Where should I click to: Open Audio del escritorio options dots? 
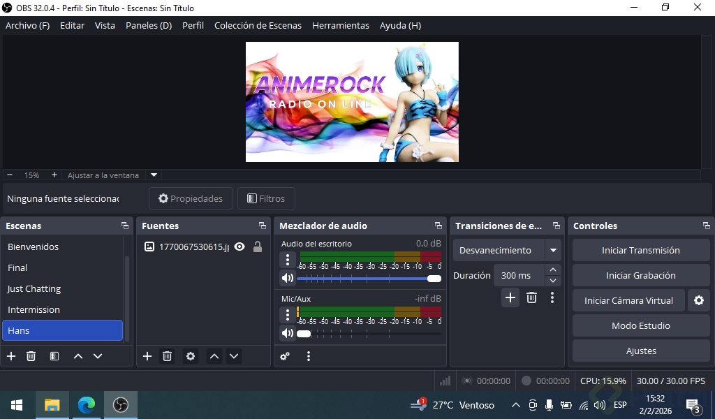point(287,260)
